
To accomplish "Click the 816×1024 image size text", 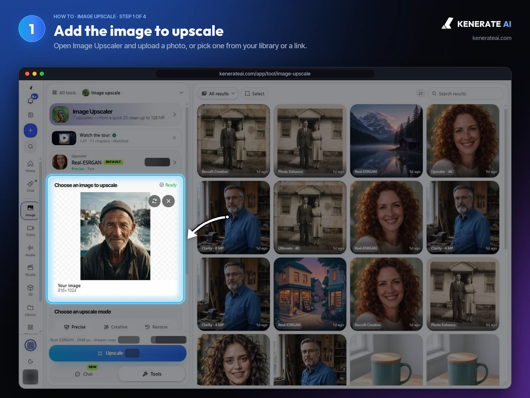I will (67, 291).
